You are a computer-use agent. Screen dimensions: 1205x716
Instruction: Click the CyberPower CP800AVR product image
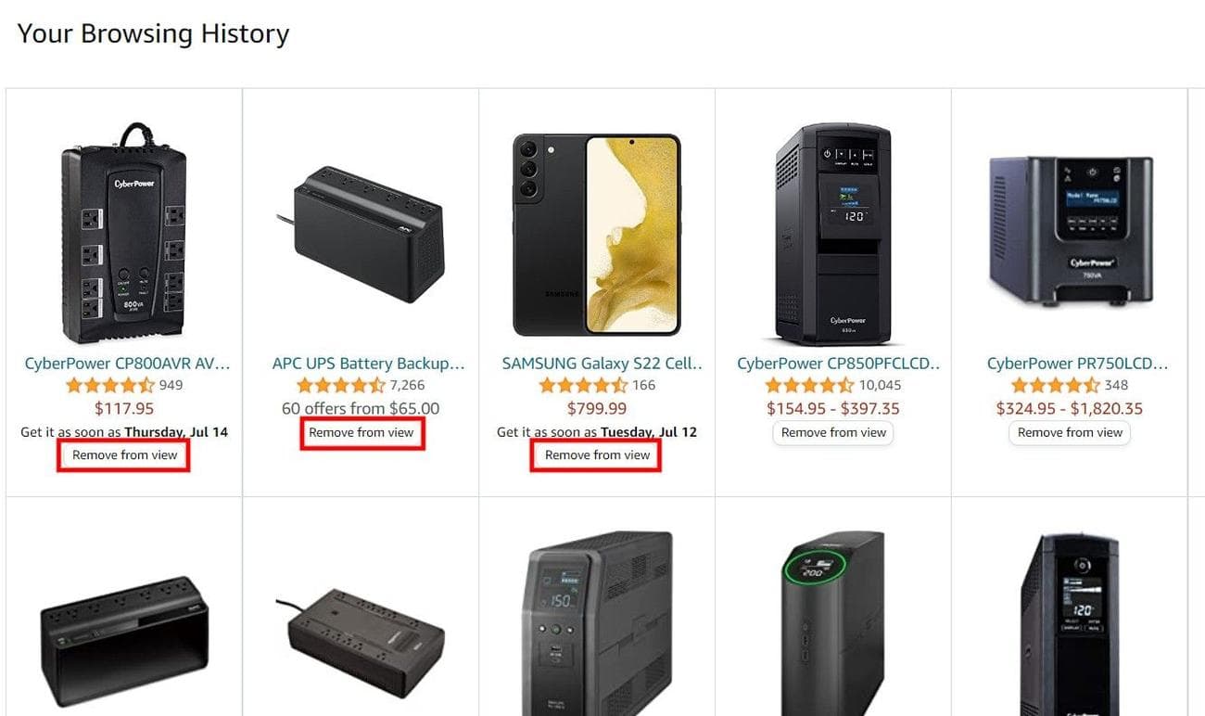coord(124,234)
